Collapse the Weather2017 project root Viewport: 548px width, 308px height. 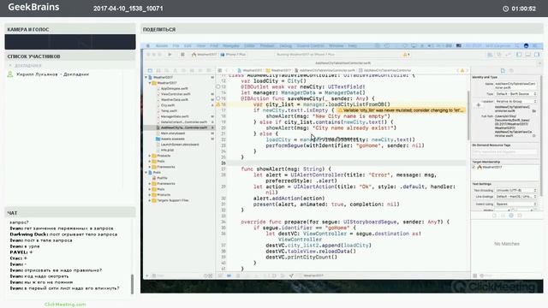[x=146, y=77]
